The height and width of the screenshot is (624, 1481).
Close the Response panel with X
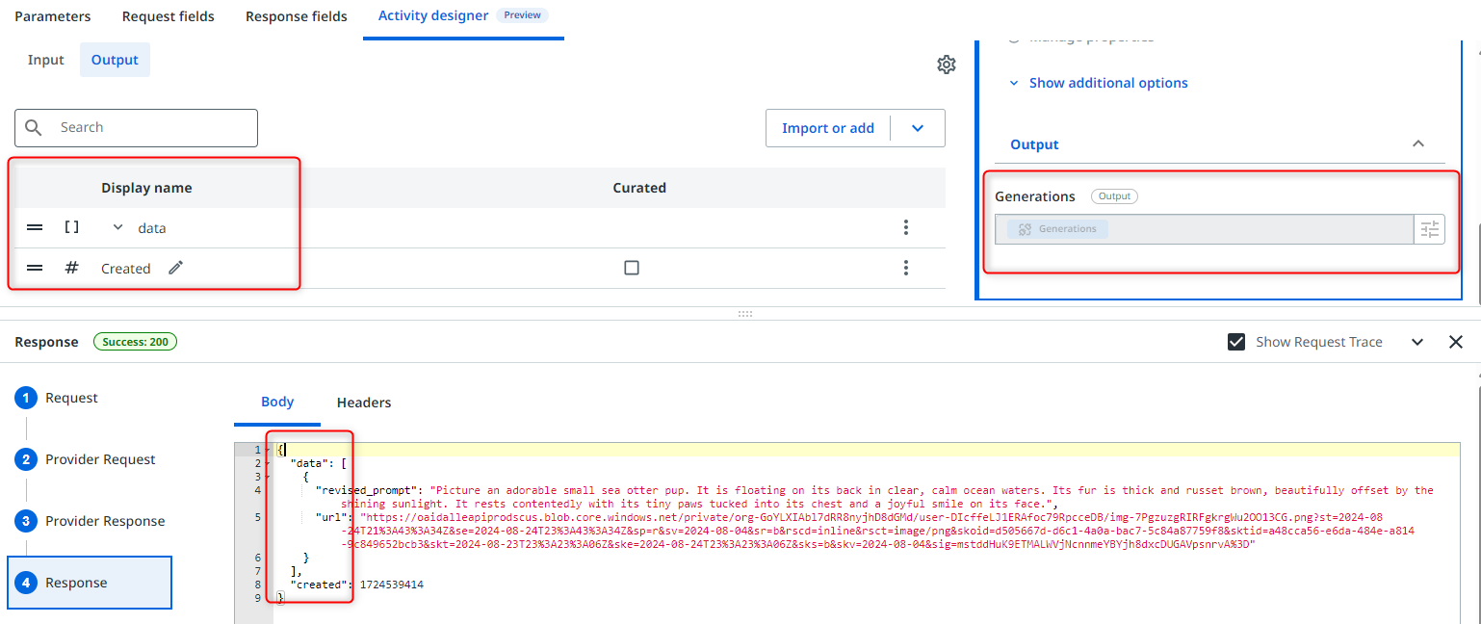click(x=1456, y=342)
